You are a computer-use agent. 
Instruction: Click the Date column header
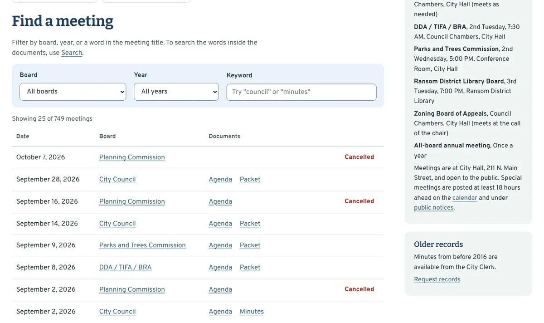tap(23, 136)
